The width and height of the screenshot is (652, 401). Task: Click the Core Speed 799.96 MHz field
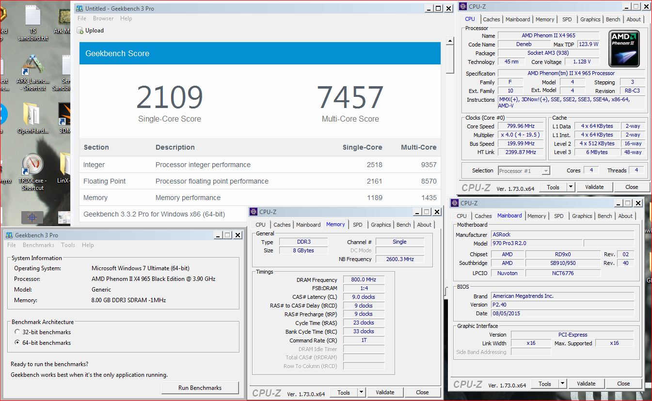(x=521, y=126)
